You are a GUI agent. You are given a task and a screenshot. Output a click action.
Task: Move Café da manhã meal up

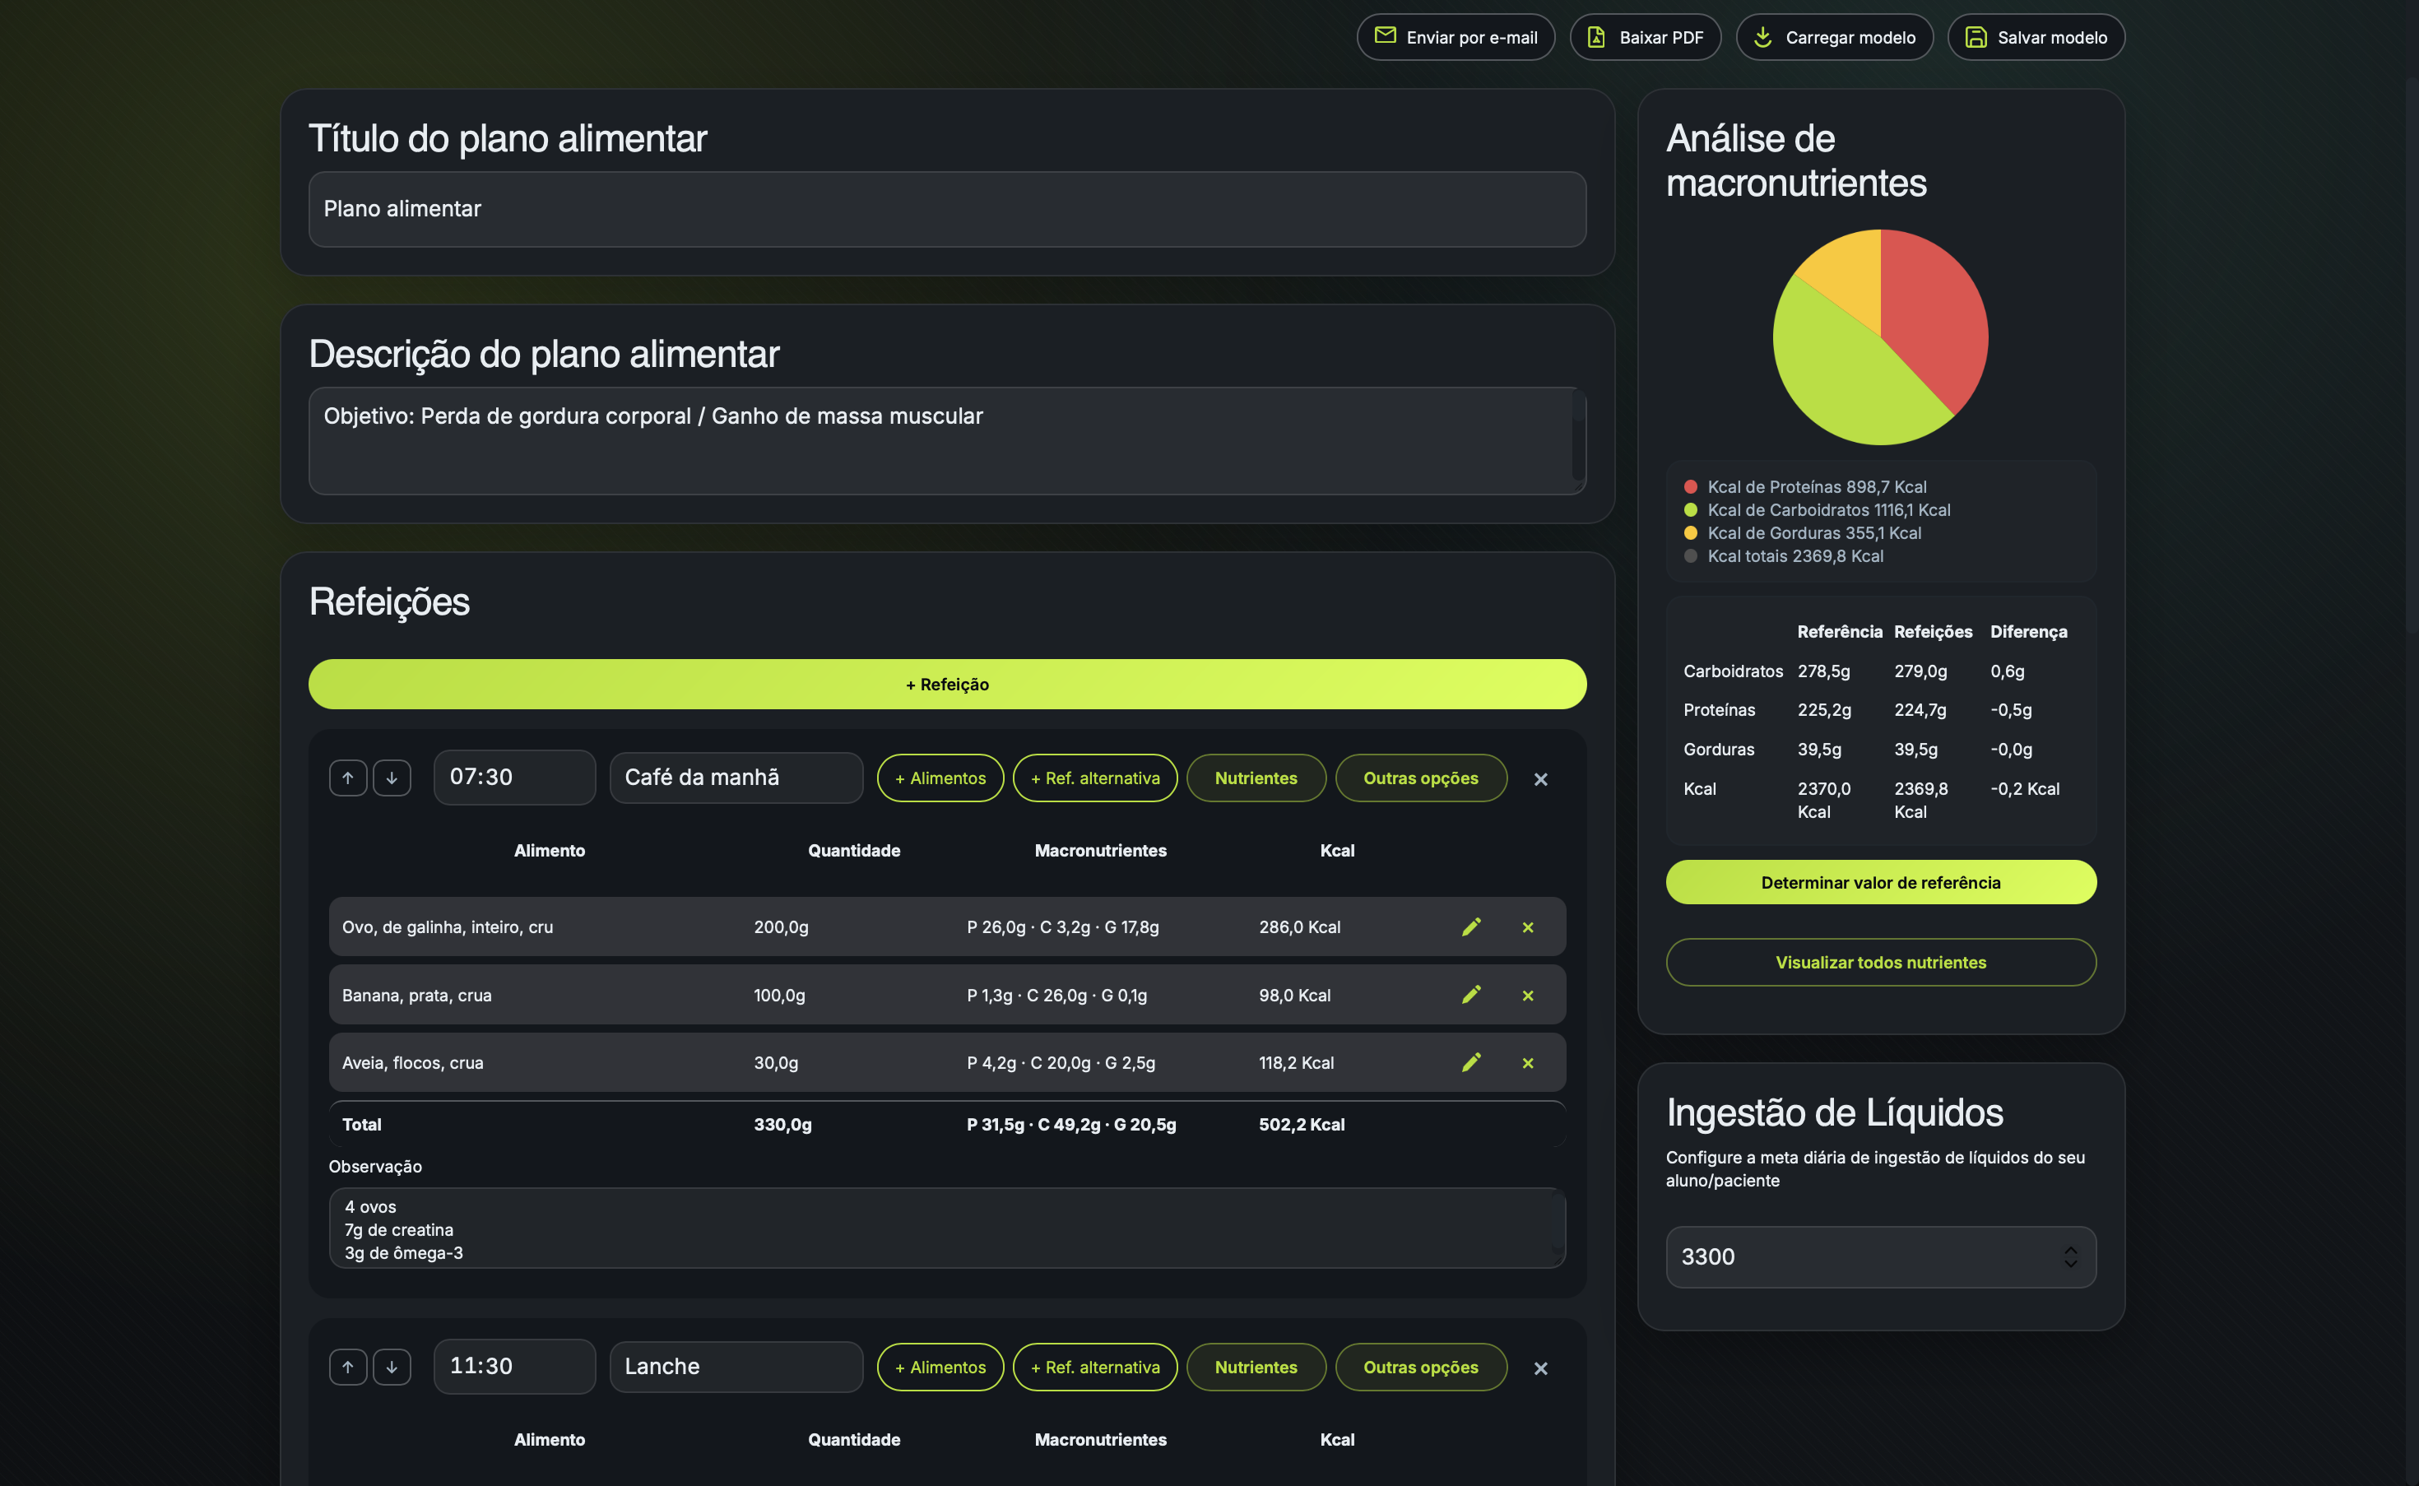(x=348, y=778)
